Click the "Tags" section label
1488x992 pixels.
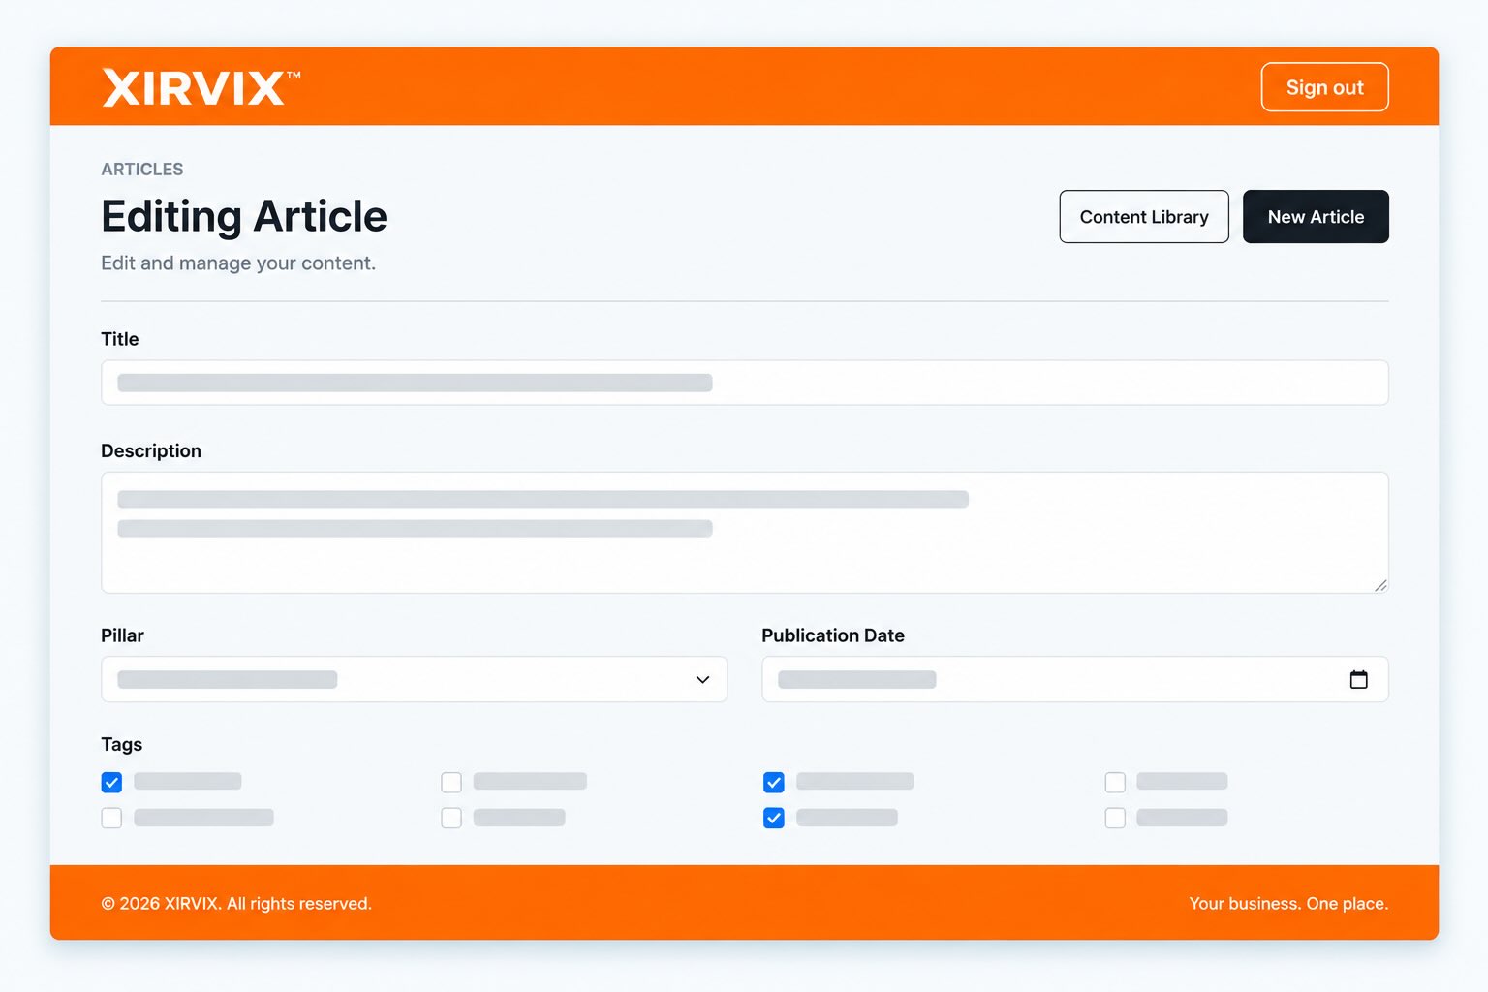pos(122,744)
